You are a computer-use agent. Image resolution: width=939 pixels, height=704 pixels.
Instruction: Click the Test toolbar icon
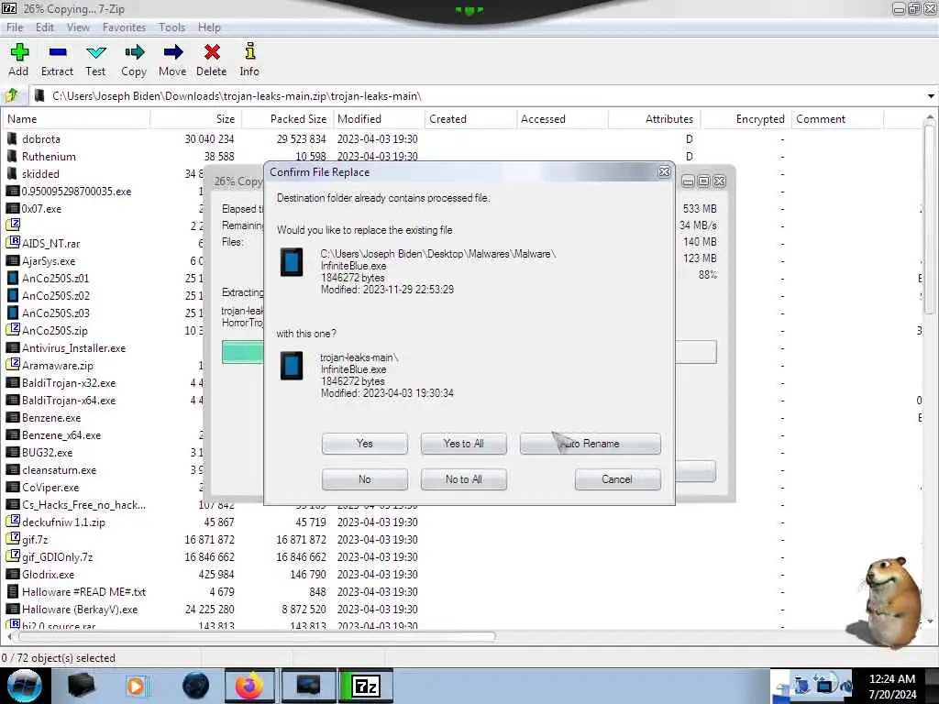click(95, 52)
